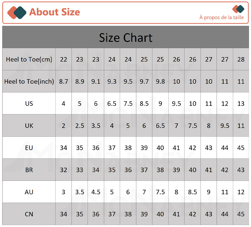
Task: Click the 9.8 inch cell
Action: click(160, 82)
